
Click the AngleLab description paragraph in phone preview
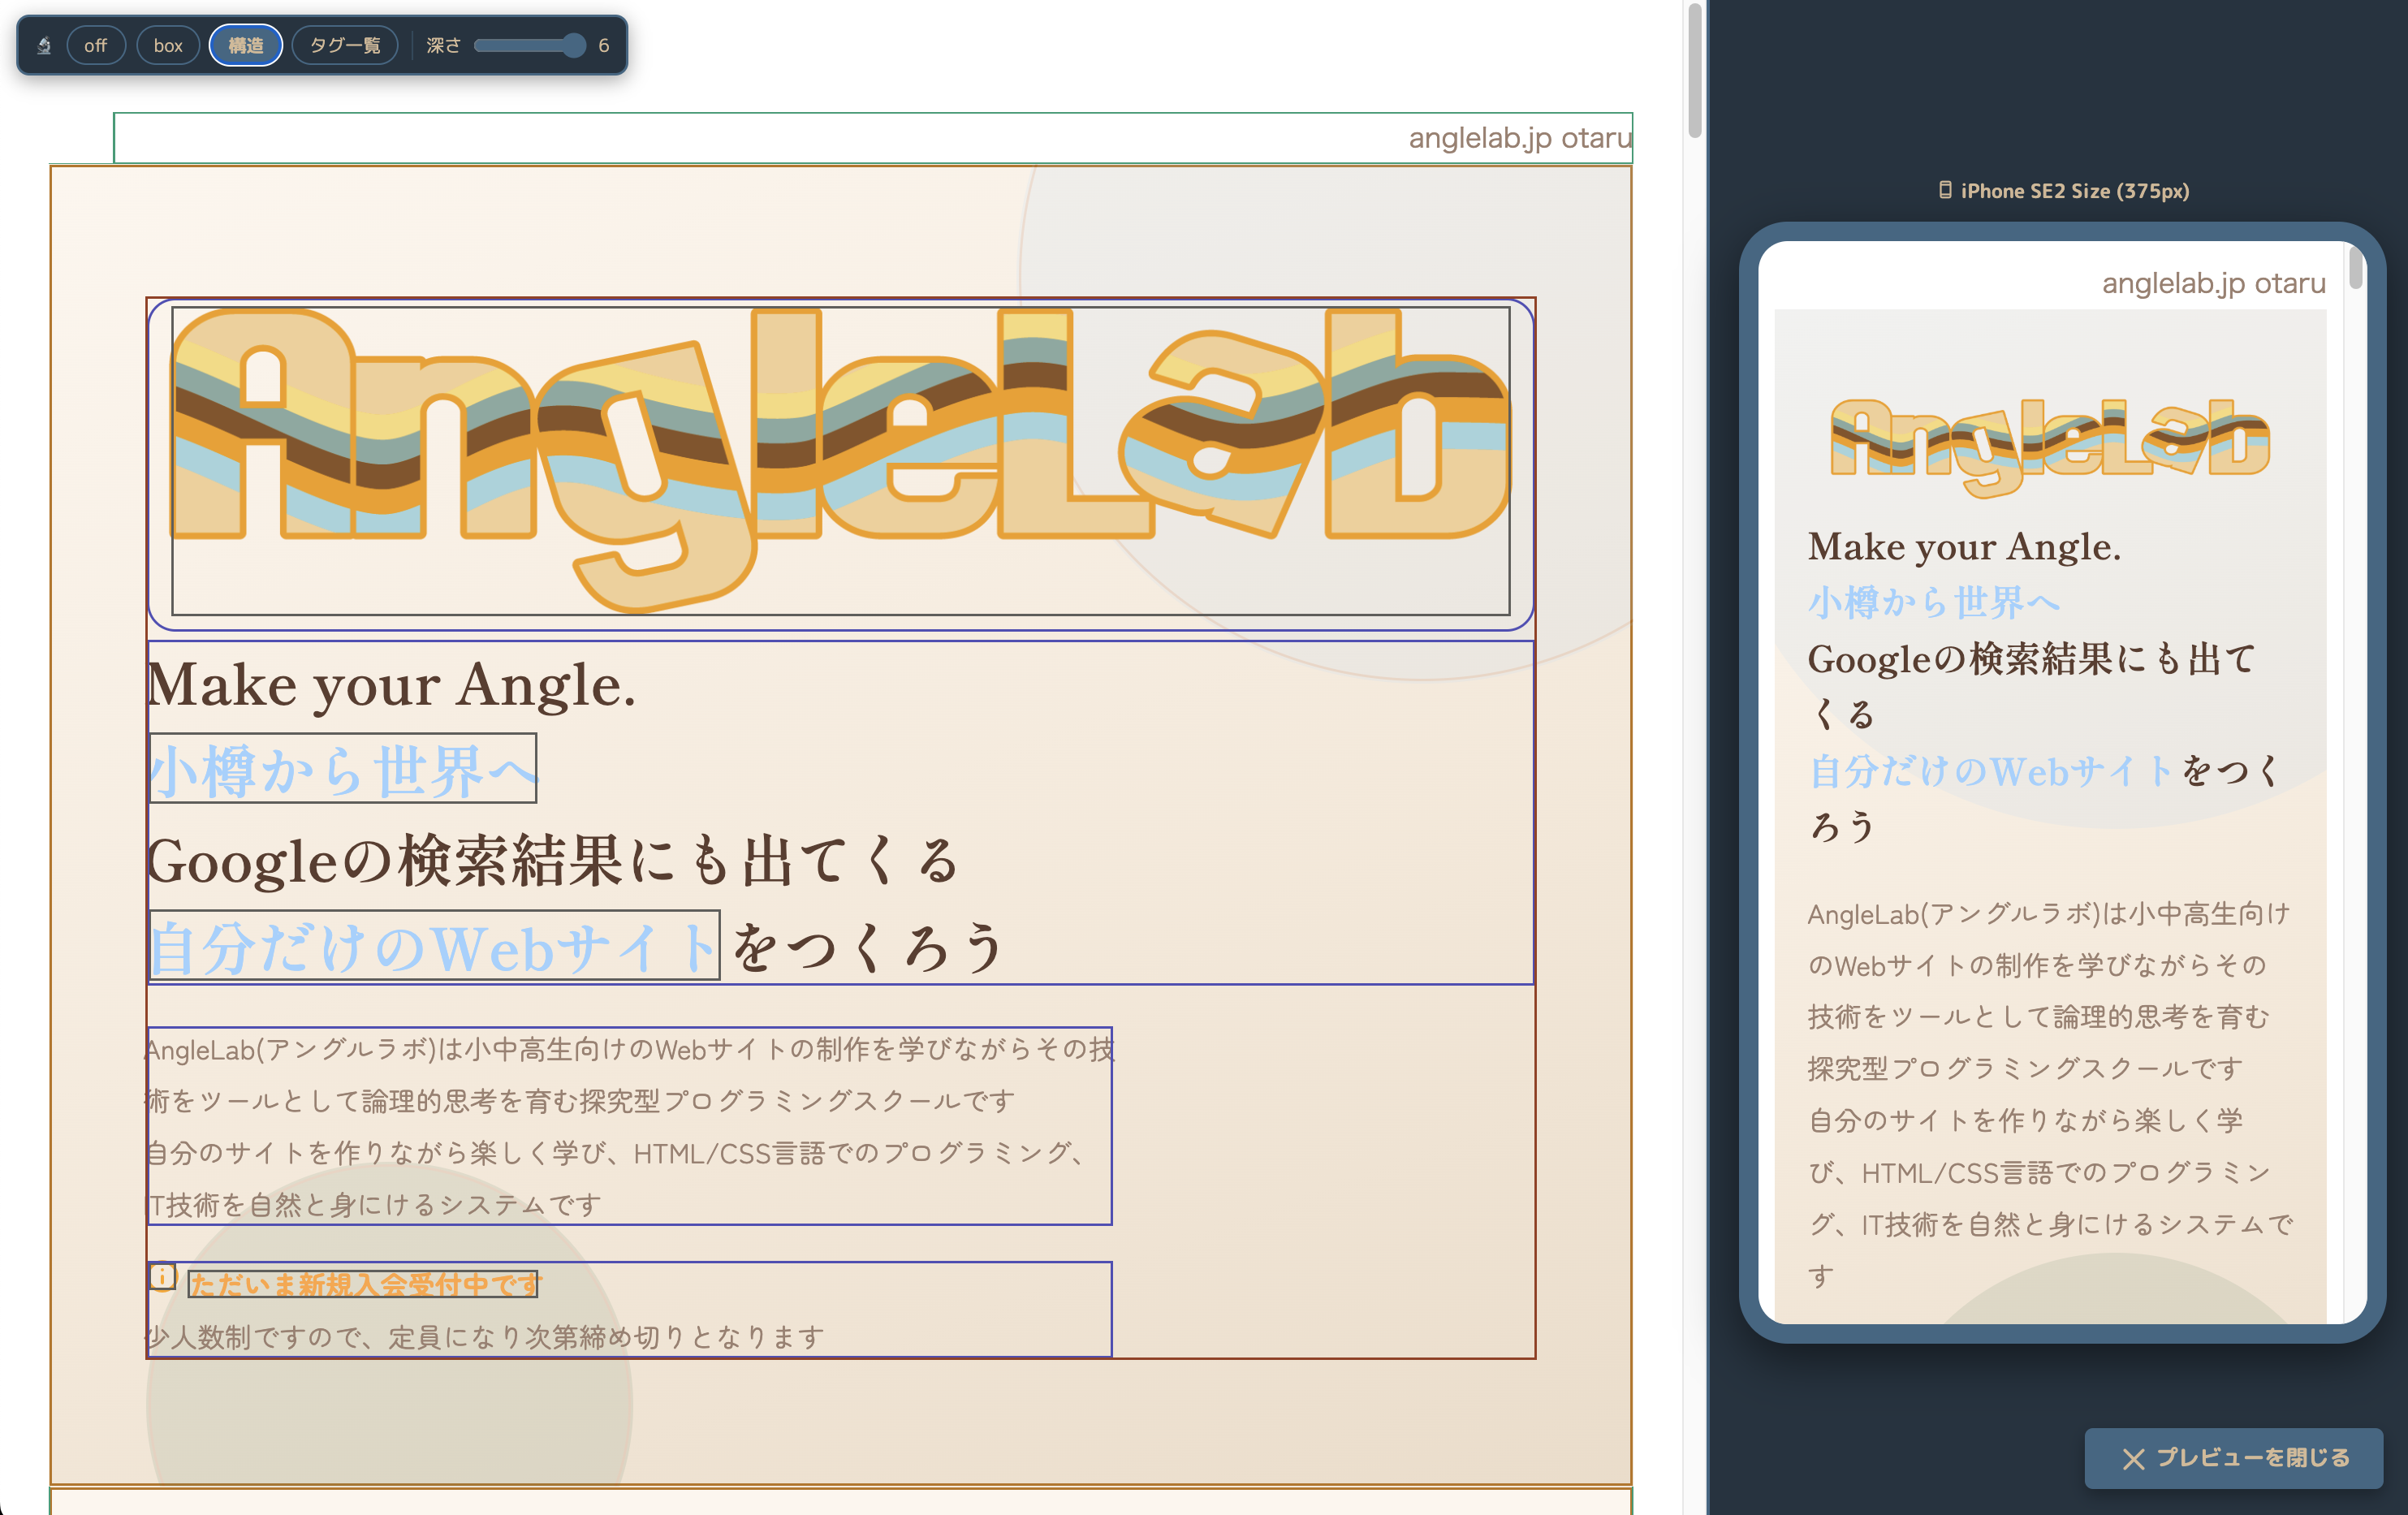2050,1095
